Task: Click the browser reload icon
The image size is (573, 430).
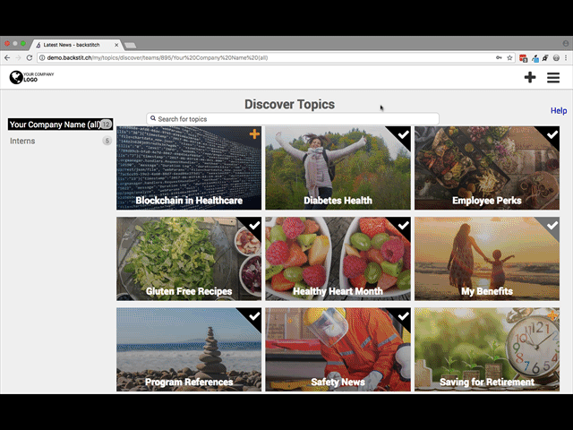Action: (x=30, y=57)
